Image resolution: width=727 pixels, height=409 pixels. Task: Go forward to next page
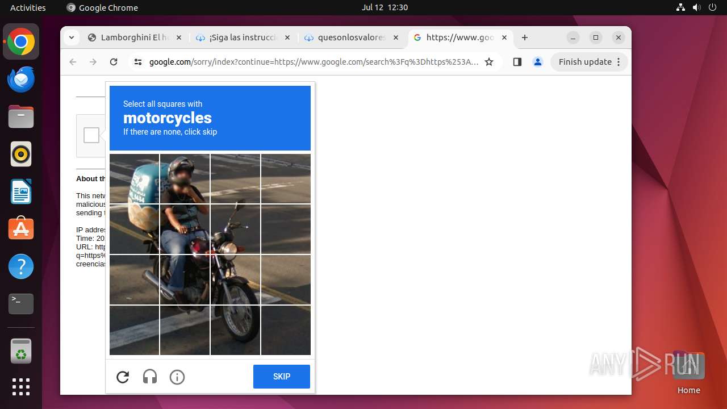(93, 62)
